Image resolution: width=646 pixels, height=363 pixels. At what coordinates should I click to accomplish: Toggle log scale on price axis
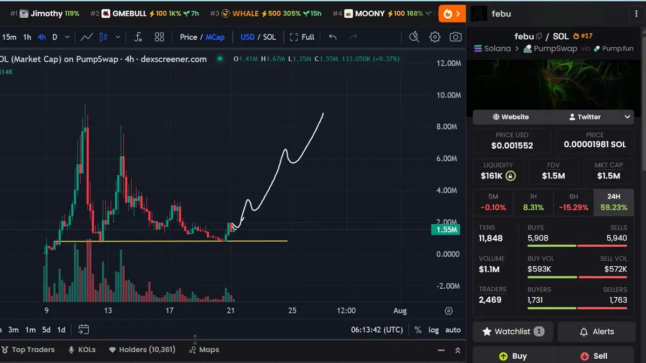click(x=433, y=330)
